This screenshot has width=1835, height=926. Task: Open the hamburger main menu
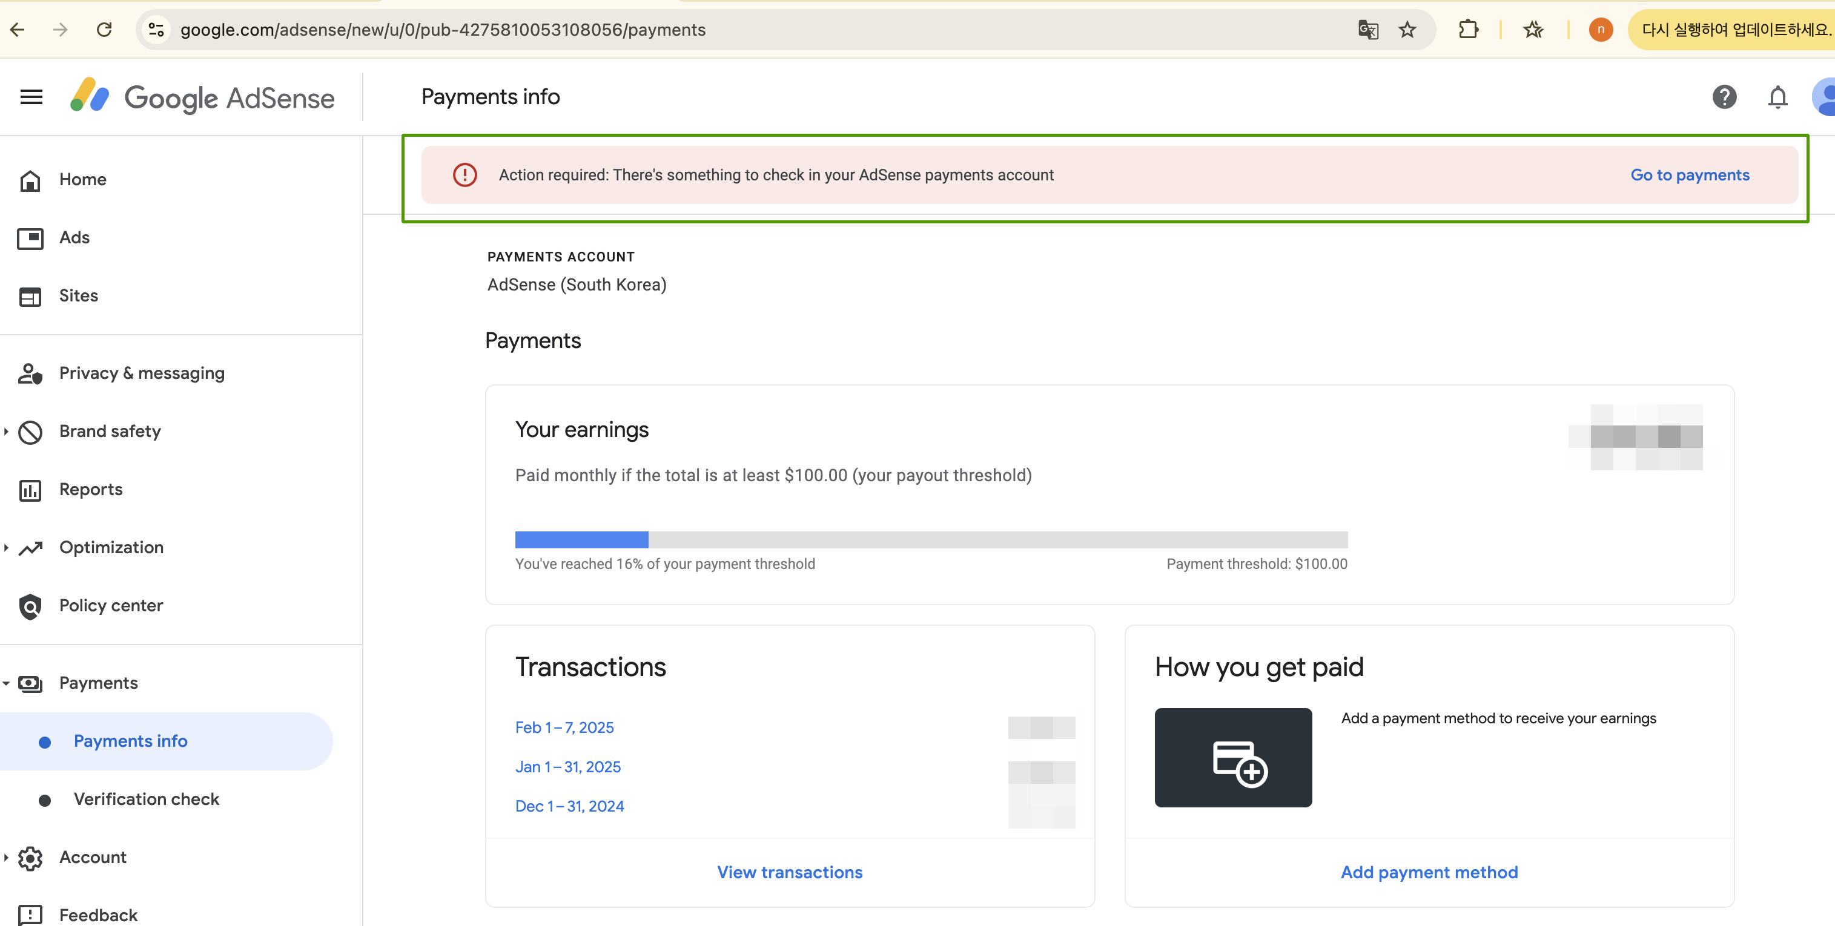(31, 97)
